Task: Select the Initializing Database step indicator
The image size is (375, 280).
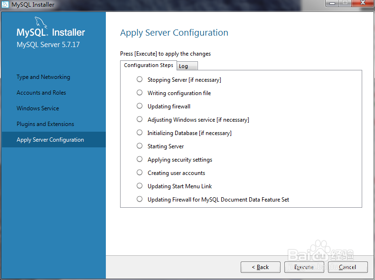Action: [x=140, y=133]
